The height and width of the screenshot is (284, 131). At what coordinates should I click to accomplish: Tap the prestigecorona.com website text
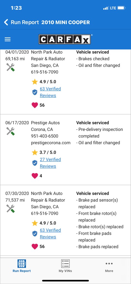(51, 143)
